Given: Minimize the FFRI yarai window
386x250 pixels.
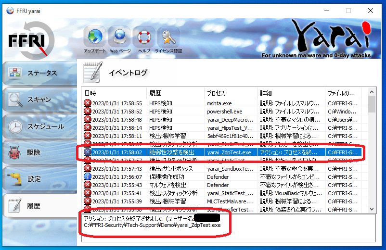Looking at the screenshot, I should [327, 11].
